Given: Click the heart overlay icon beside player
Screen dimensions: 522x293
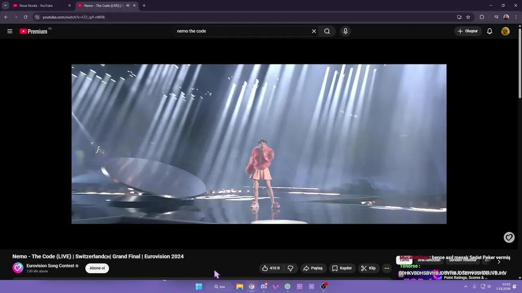Looking at the screenshot, I should pos(509,237).
